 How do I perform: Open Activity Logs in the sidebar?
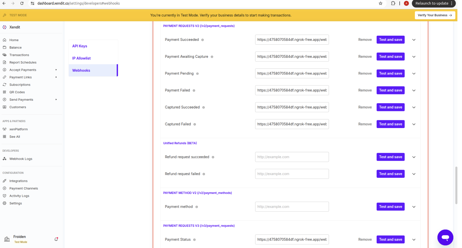19,196
